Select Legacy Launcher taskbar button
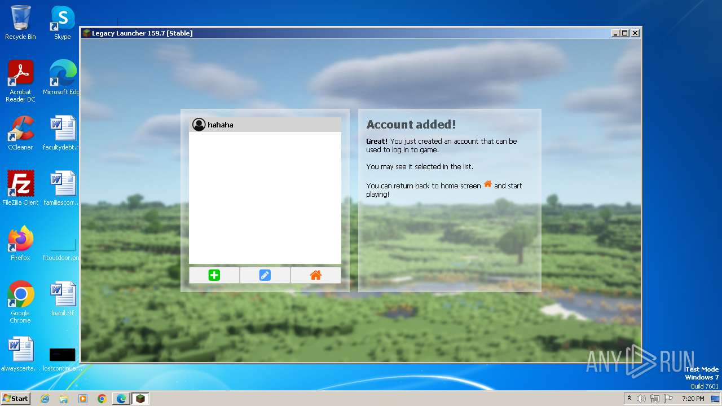Image resolution: width=722 pixels, height=406 pixels. [x=140, y=399]
